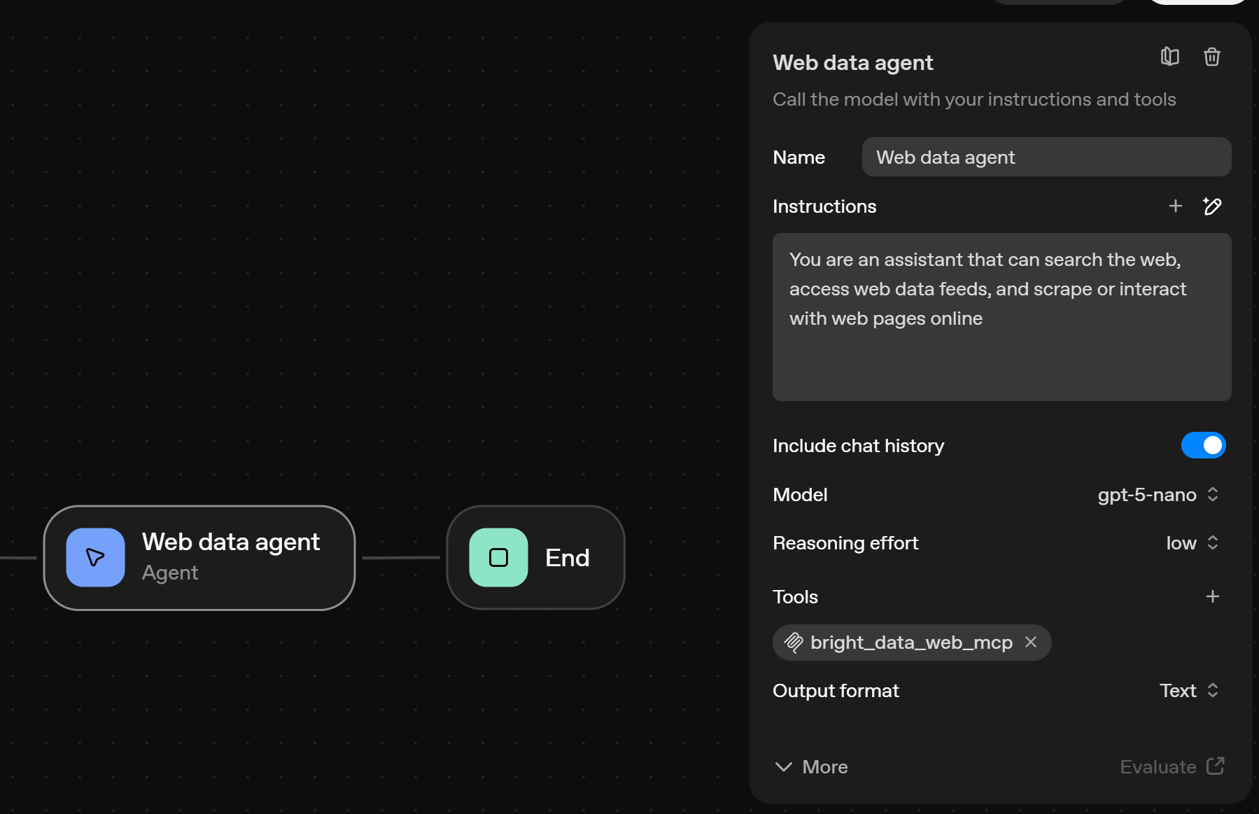Add a new tool with the plus icon
The height and width of the screenshot is (814, 1259).
1213,596
